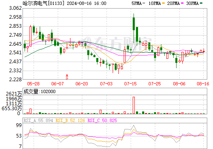The height and width of the screenshot is (149, 213).
Task: Click date axis label 07-25
Action: point(154,84)
